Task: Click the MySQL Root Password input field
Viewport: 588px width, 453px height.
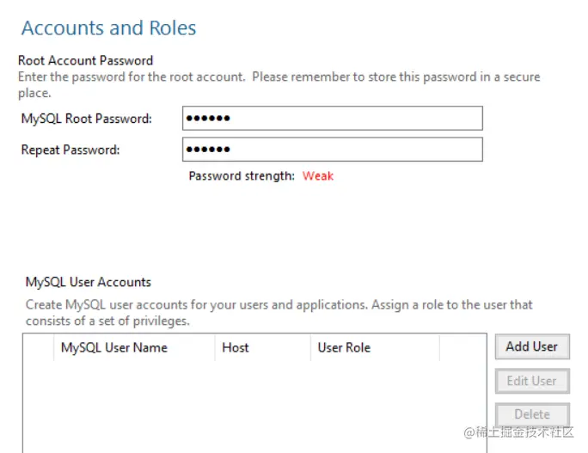Action: tap(332, 119)
